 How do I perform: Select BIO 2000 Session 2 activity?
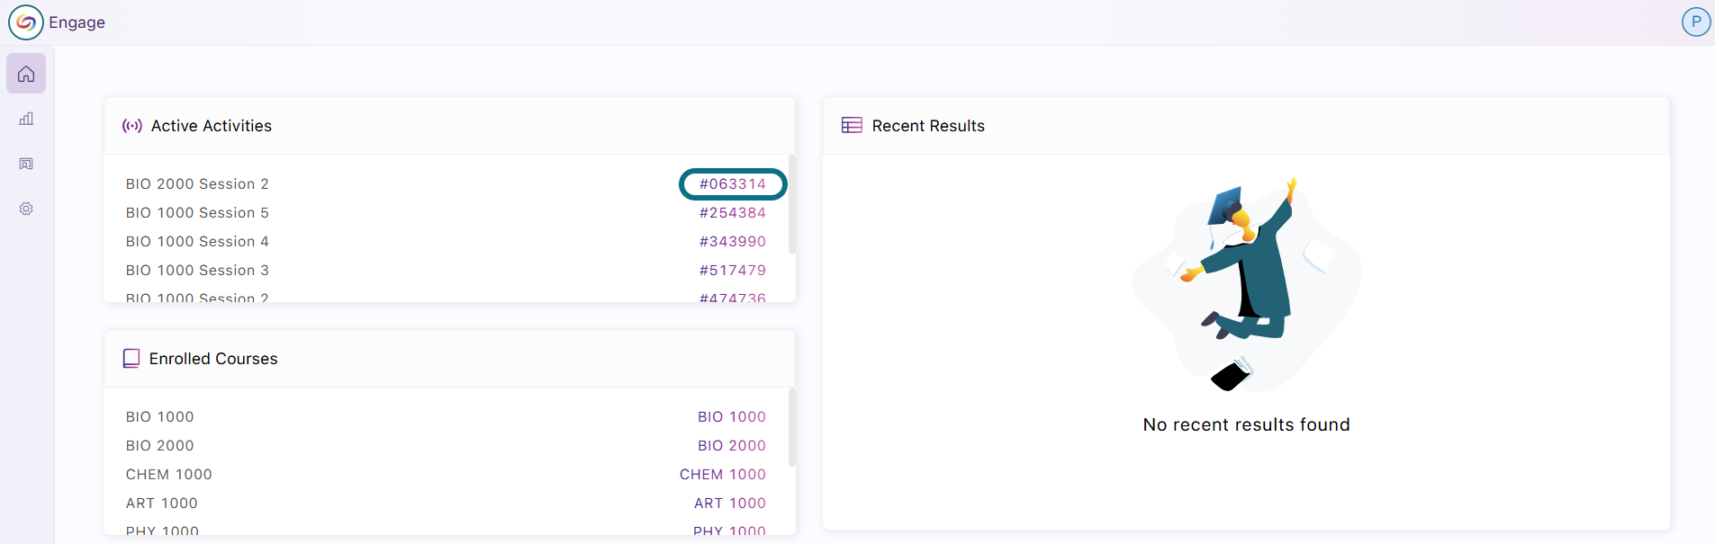[197, 183]
